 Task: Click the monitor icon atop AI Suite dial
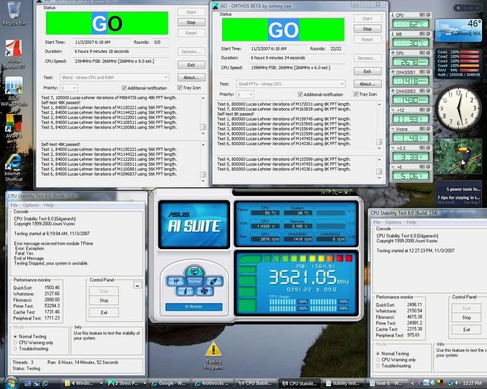click(x=194, y=272)
